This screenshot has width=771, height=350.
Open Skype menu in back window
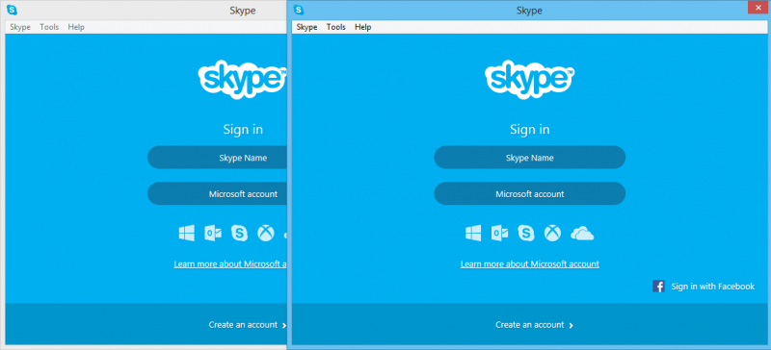(x=20, y=27)
